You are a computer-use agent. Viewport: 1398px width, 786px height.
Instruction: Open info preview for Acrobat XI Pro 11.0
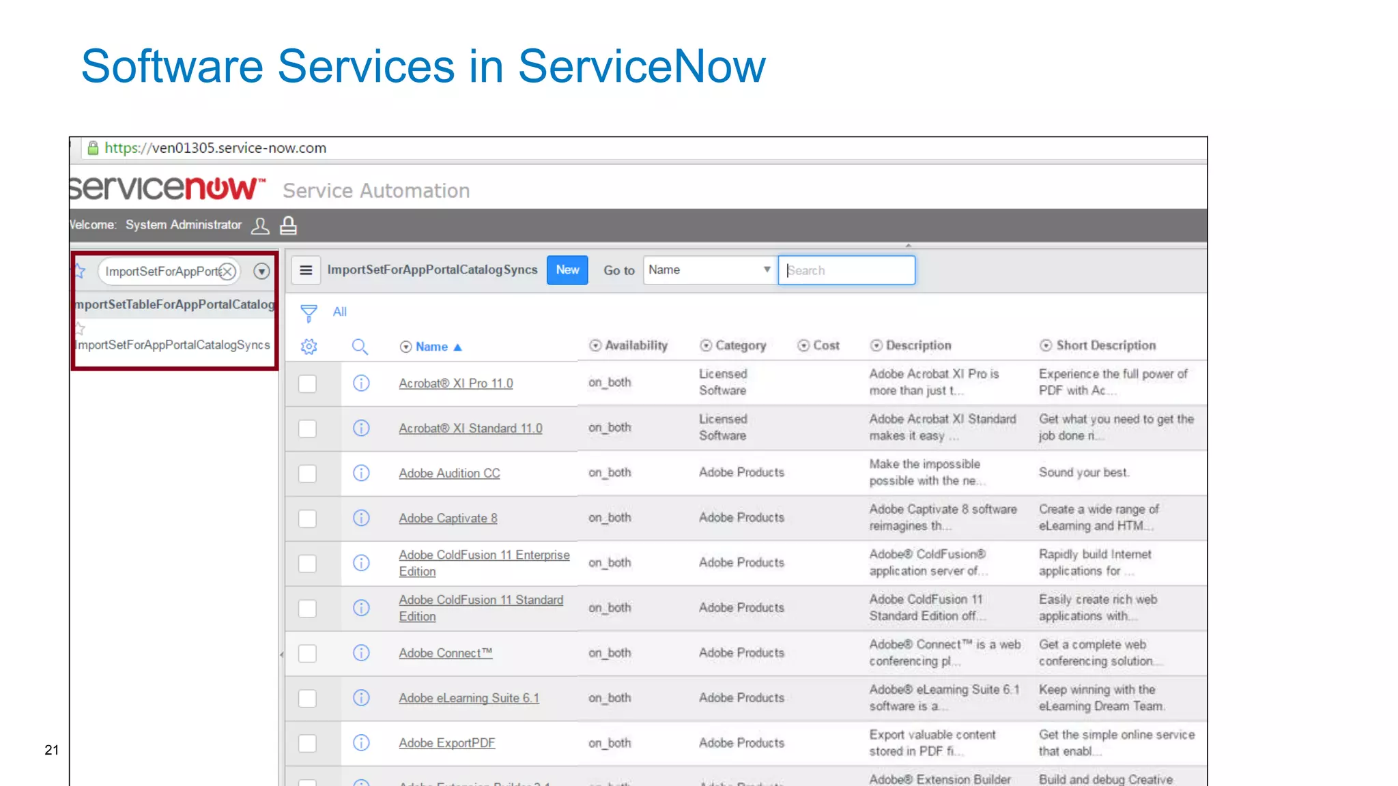click(361, 383)
